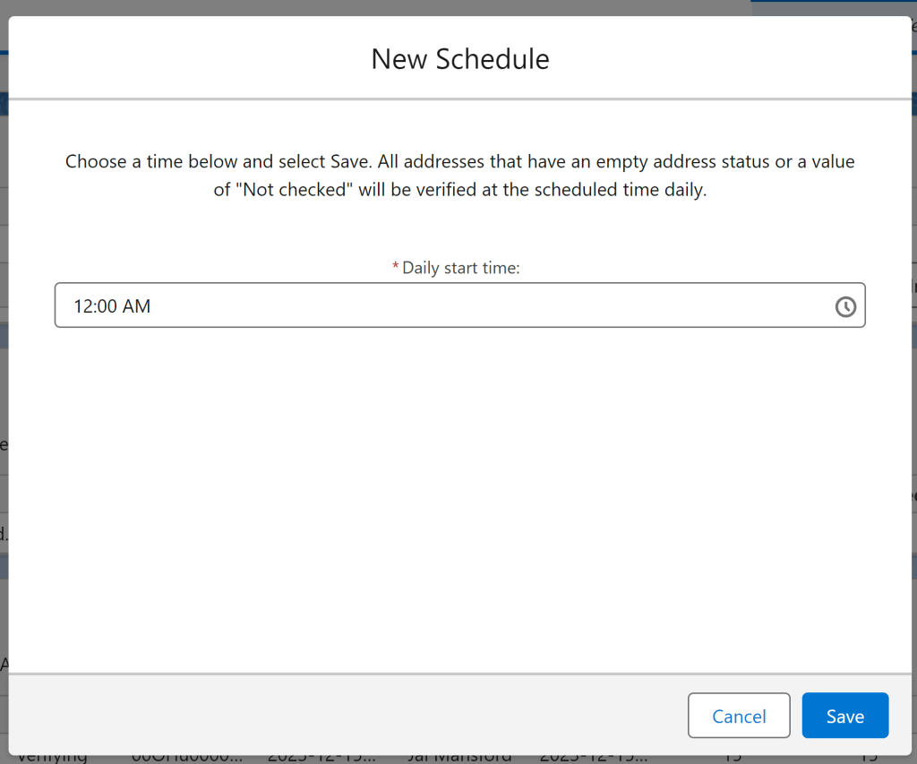Click the red required asterisk
This screenshot has width=917, height=764.
tap(396, 268)
